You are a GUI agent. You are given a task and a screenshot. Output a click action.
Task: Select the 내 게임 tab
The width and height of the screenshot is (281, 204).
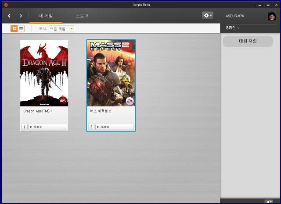(x=46, y=16)
